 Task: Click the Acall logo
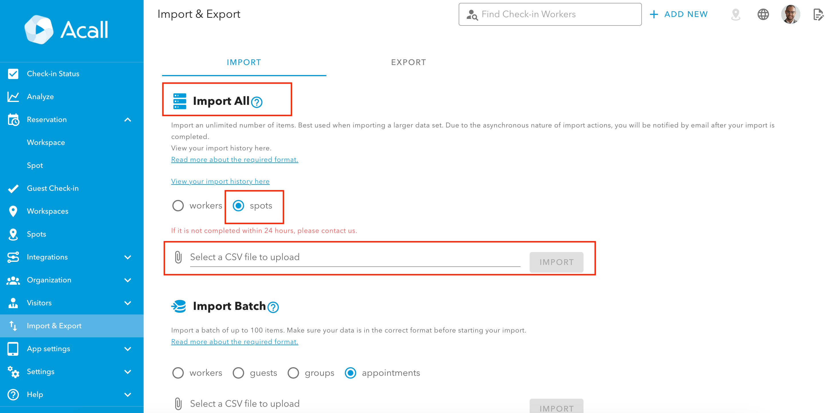coord(66,30)
